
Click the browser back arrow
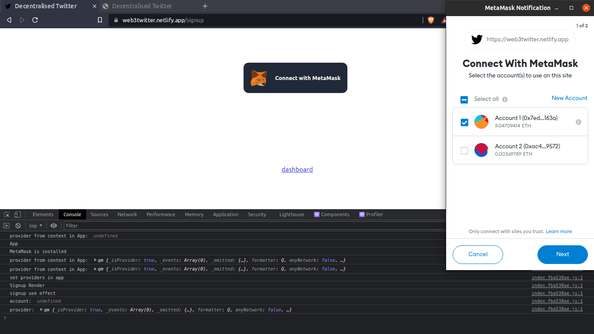[x=9, y=20]
